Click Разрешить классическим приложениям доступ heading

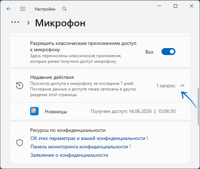click(83, 47)
